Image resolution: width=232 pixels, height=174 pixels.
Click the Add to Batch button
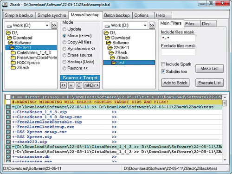175,83
